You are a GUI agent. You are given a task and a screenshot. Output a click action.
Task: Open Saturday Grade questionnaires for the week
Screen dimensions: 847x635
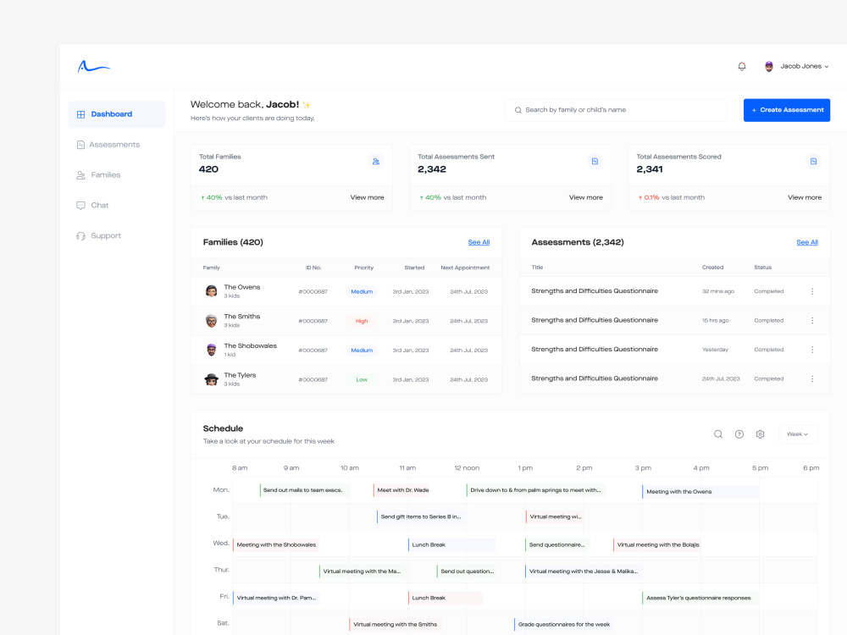564,624
